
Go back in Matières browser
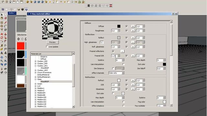click(x=18, y=39)
